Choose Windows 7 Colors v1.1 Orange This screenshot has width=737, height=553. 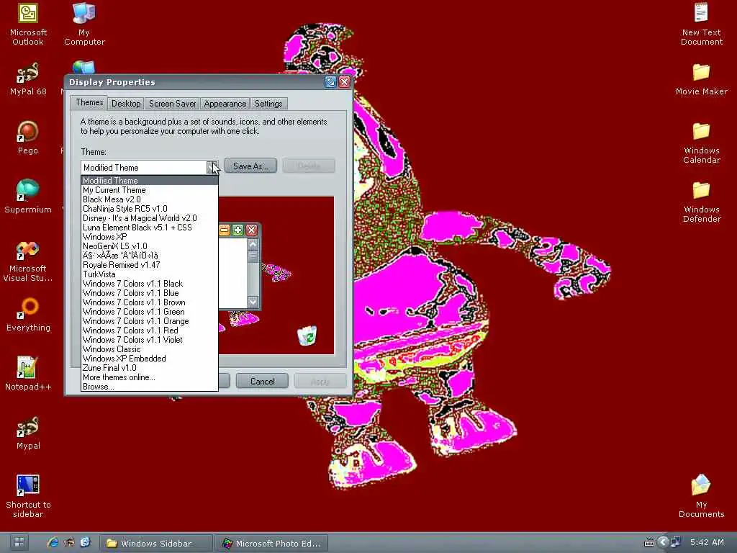(150, 321)
